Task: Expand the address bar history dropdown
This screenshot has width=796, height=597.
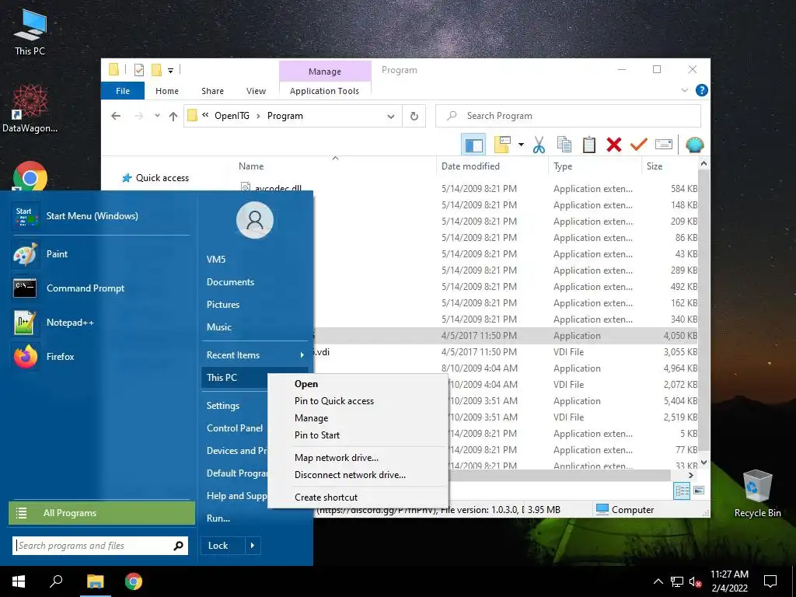Action: point(390,117)
